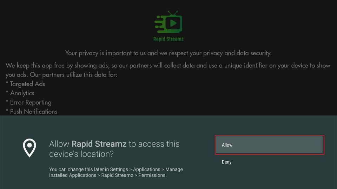
Task: Click the 'We keep this app free' paragraph
Action: 168,70
